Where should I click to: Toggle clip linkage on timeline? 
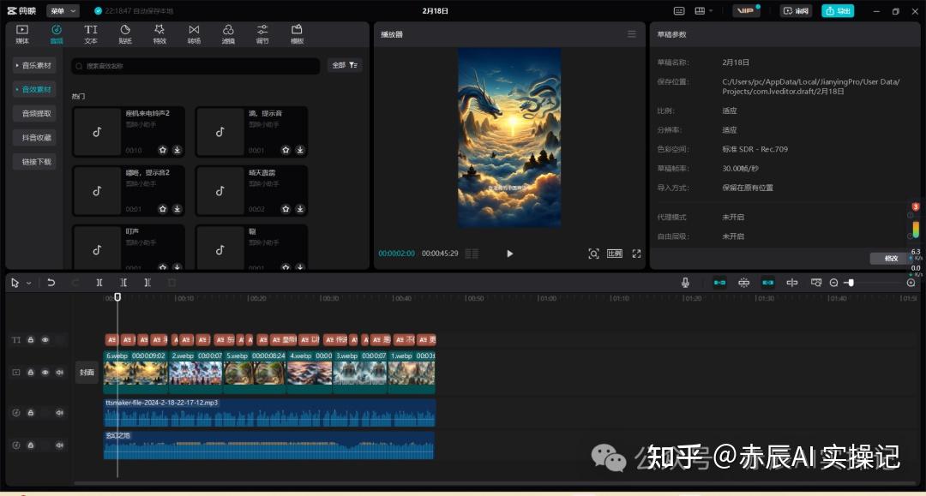(x=767, y=283)
